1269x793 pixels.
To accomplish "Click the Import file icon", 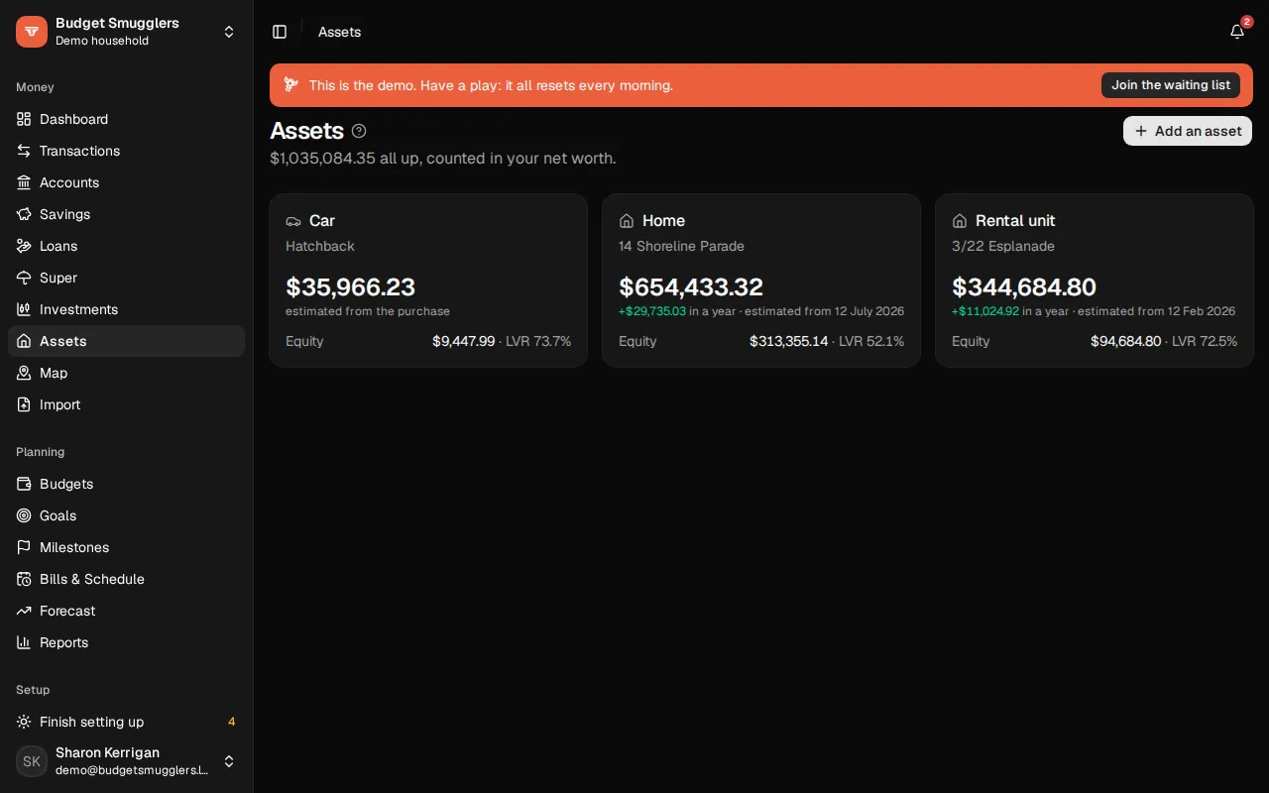I will pyautogui.click(x=24, y=404).
